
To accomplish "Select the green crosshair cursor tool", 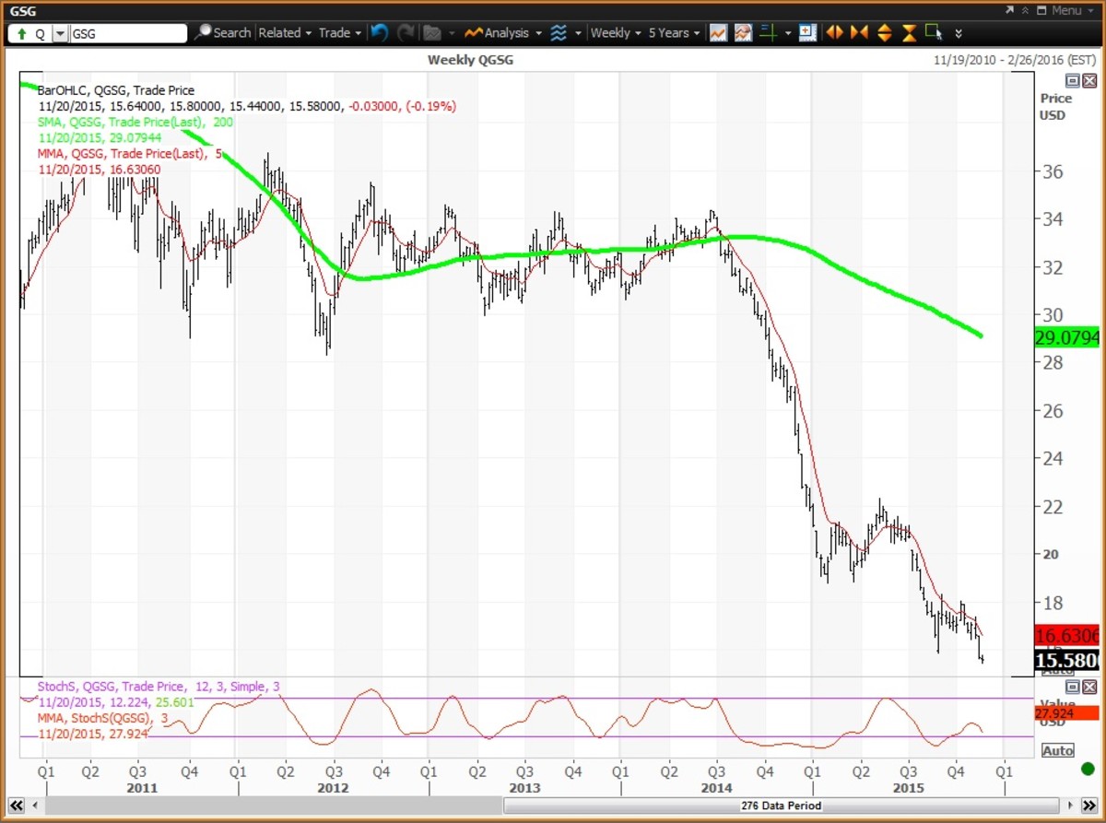I will tap(769, 32).
